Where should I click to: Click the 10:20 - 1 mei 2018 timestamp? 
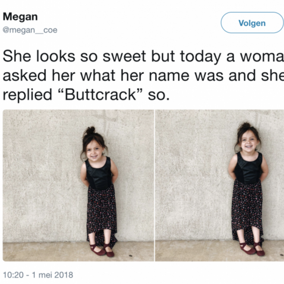[x=38, y=275]
